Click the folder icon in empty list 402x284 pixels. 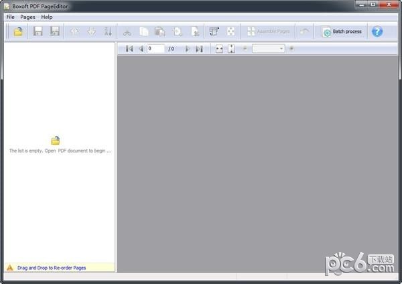(56, 141)
